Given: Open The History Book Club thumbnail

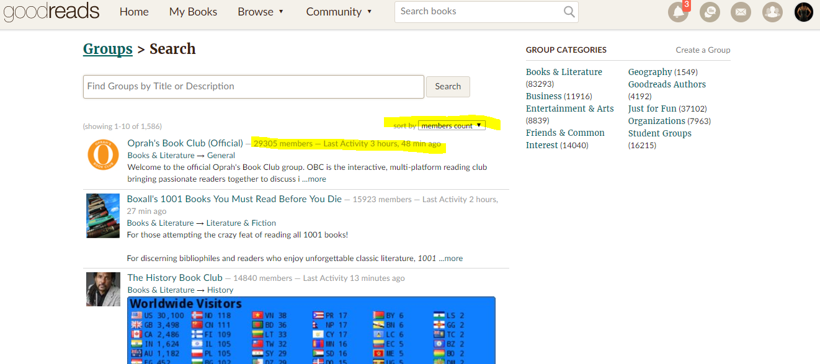Looking at the screenshot, I should pyautogui.click(x=103, y=289).
